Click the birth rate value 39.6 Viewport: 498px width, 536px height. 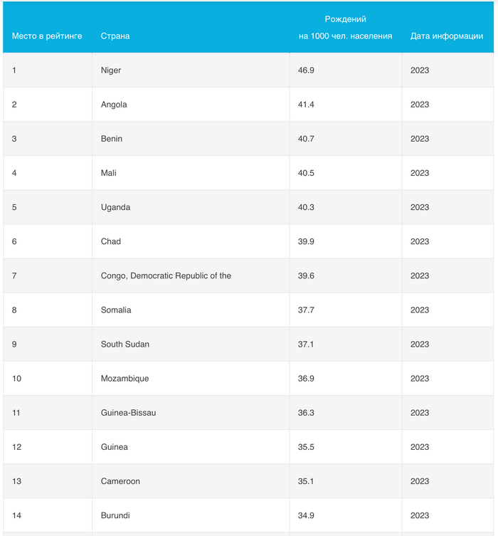point(306,275)
